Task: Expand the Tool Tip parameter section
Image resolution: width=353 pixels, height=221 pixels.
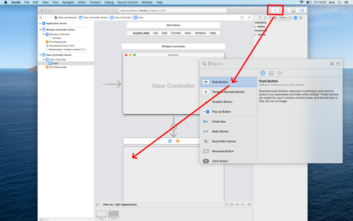Action: click(x=255, y=35)
